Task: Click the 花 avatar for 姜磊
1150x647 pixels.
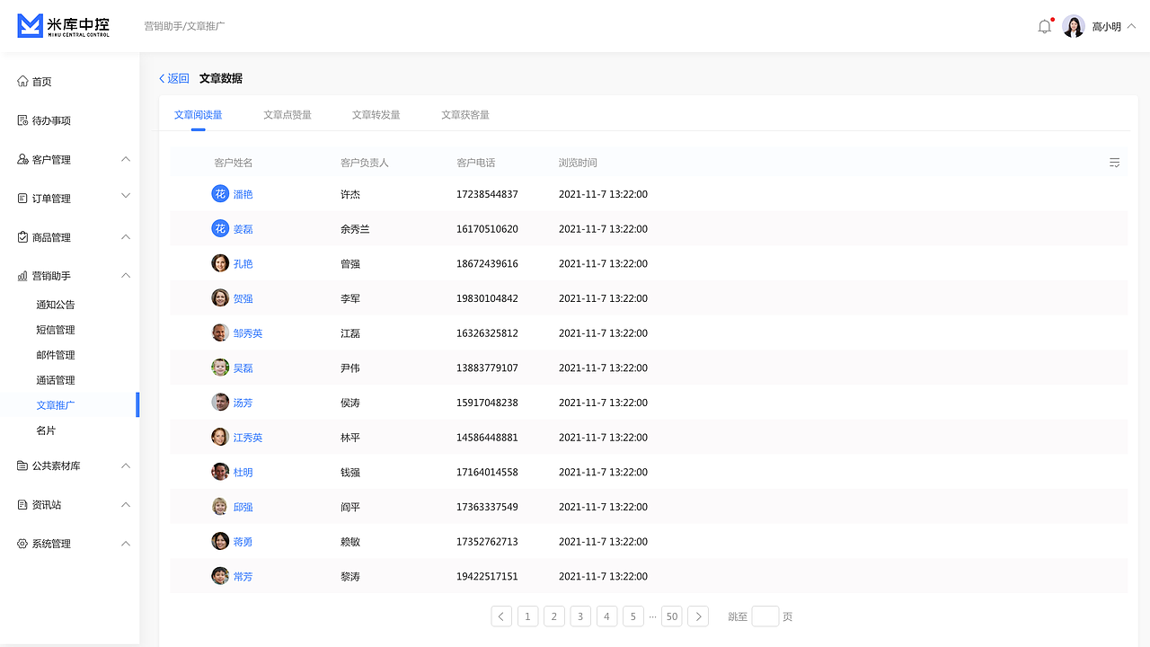Action: tap(220, 229)
